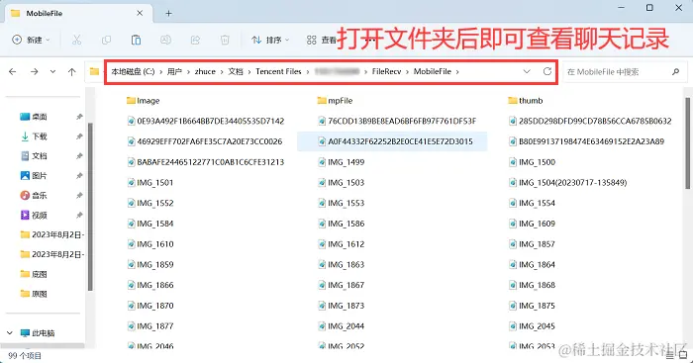Select file IMG_1500

[533, 162]
